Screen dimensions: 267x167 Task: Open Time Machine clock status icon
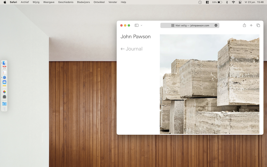200,2
